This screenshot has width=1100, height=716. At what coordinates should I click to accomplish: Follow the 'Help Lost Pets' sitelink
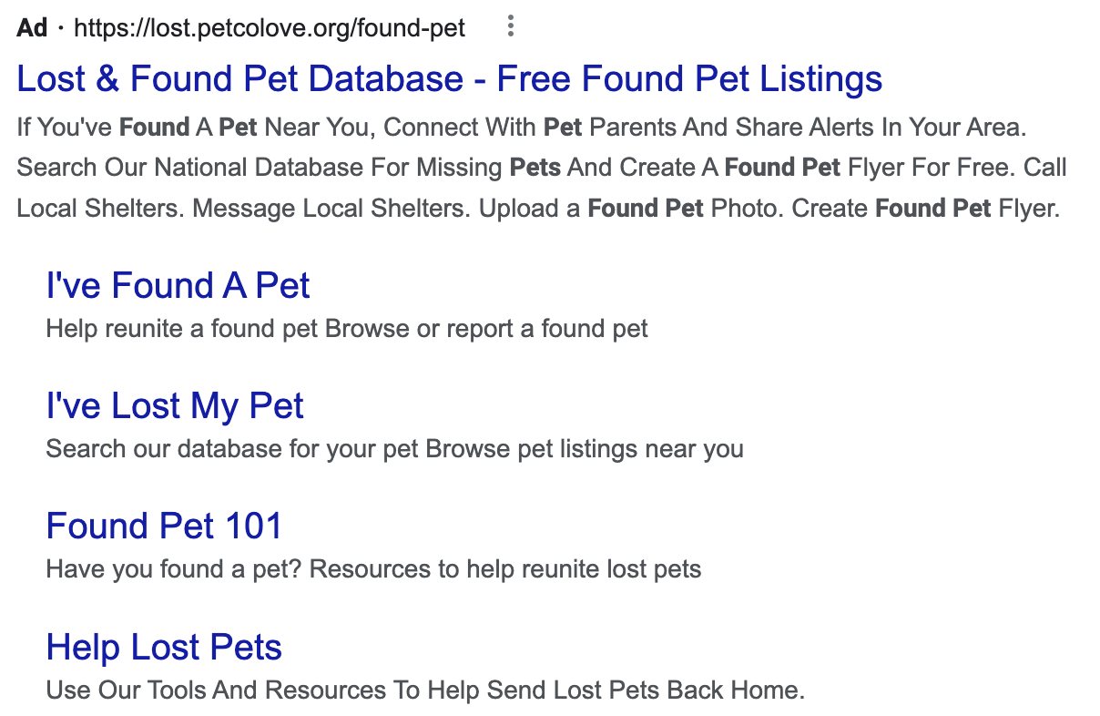[x=164, y=648]
